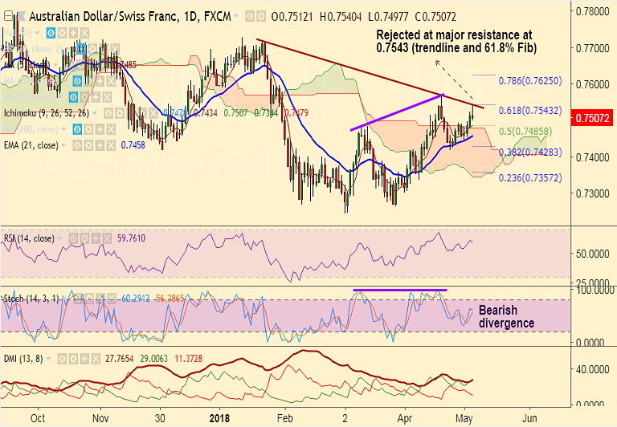Hide EMA (21, close) via its eye

pyautogui.click(x=77, y=145)
